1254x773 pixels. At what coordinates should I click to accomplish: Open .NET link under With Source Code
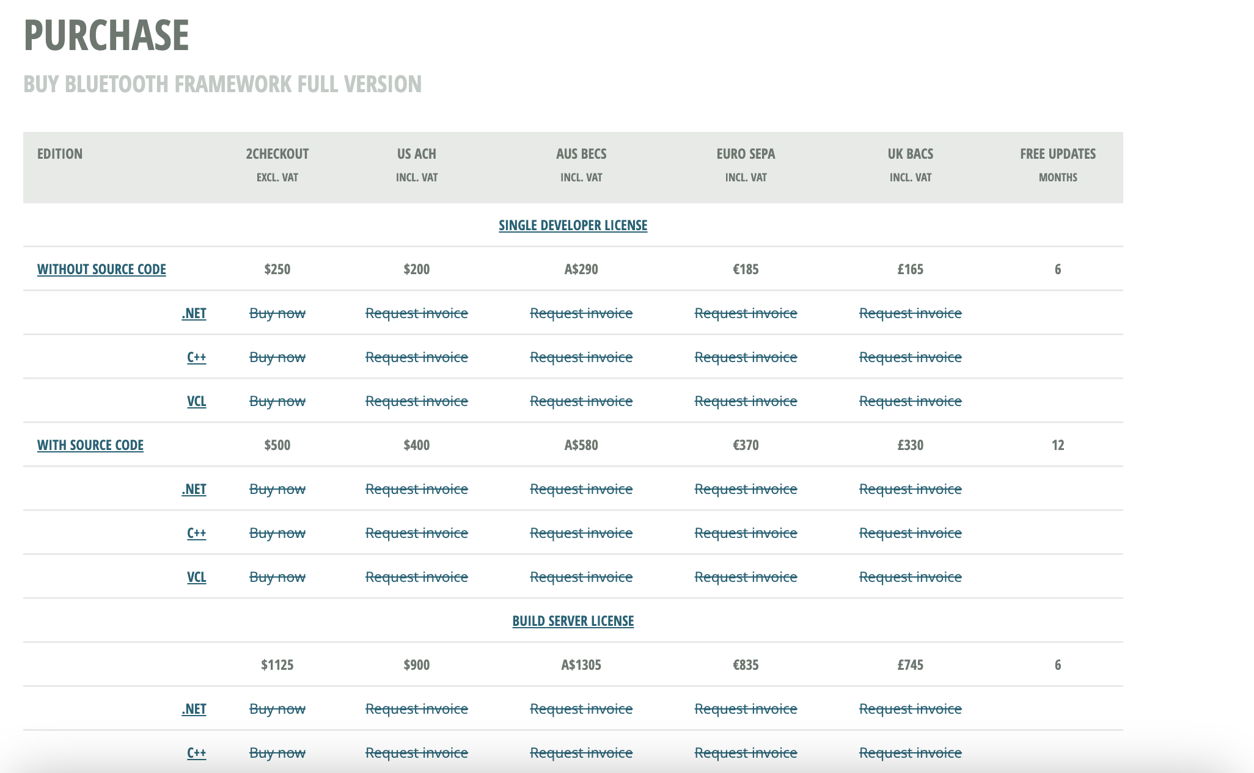[194, 489]
